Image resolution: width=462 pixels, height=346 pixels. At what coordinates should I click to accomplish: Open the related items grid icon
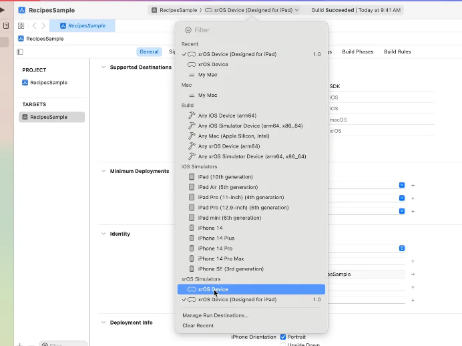click(x=21, y=25)
